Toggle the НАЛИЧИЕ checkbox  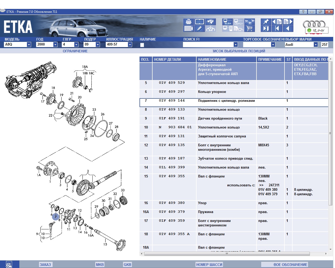pos(142,45)
